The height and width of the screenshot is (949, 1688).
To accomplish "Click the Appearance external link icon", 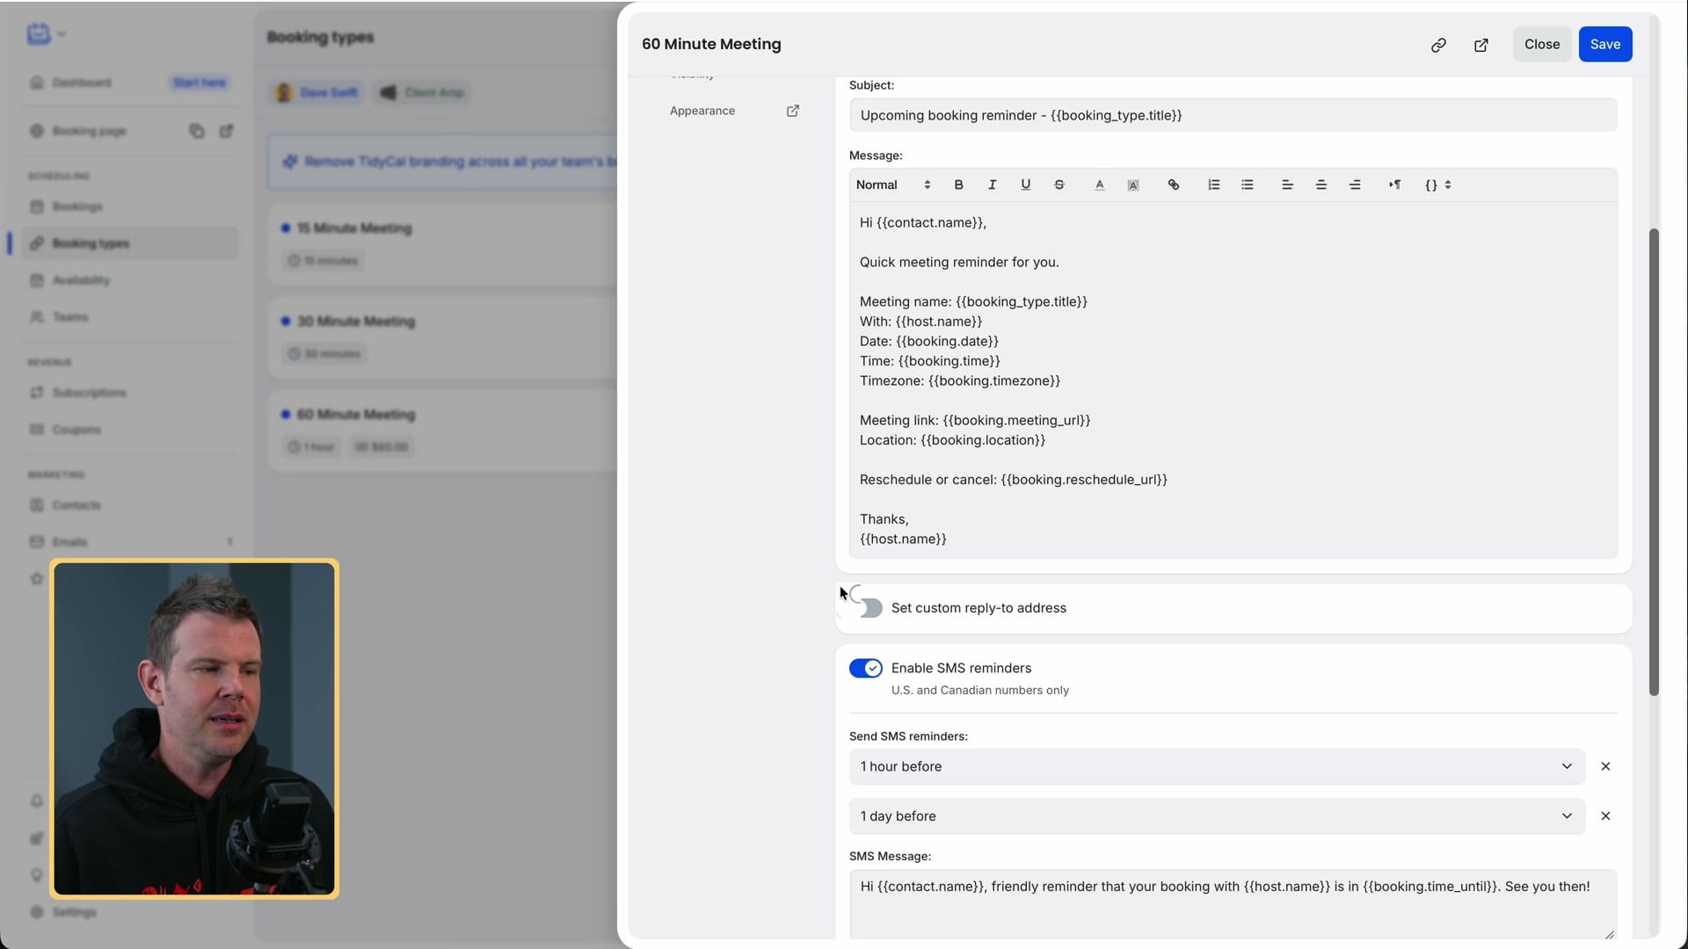I will click(x=792, y=111).
